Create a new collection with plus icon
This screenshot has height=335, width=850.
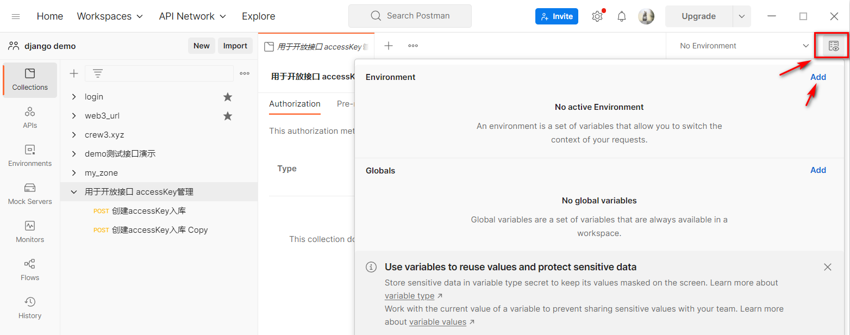[x=74, y=73]
